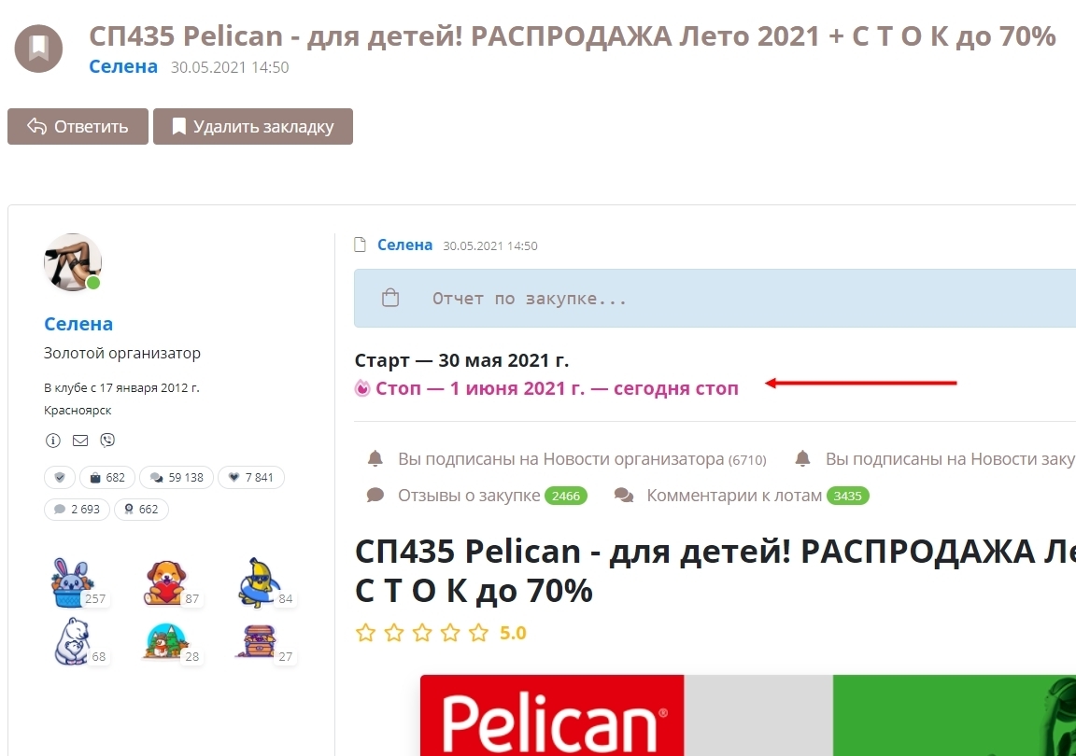Click the winter deer sticker with 28

[x=165, y=641]
